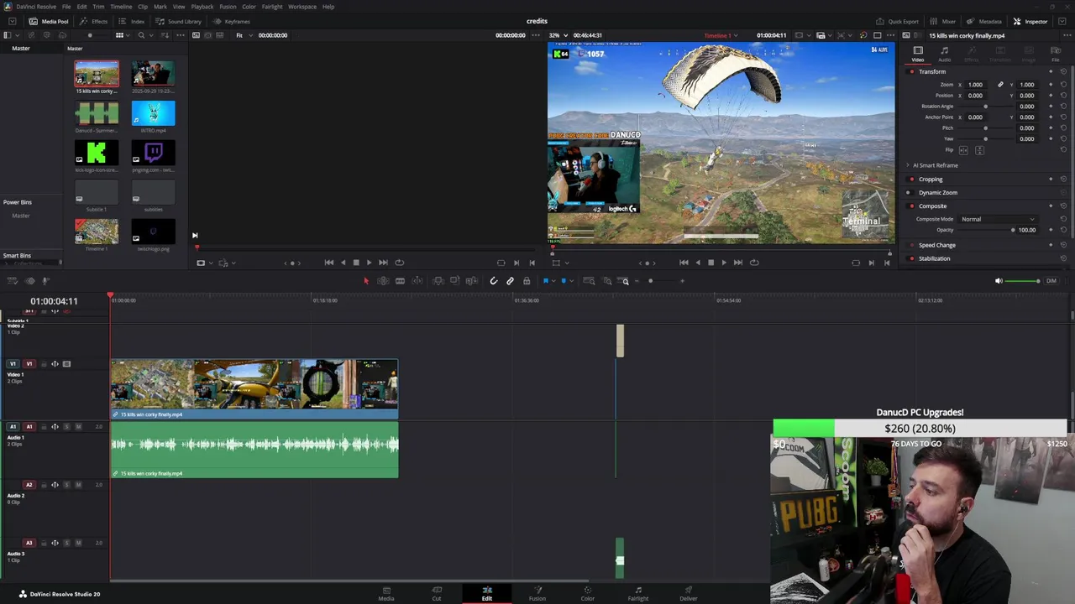Toggle the Transform section enable switch
Viewport: 1075px width, 604px height.
pos(912,71)
